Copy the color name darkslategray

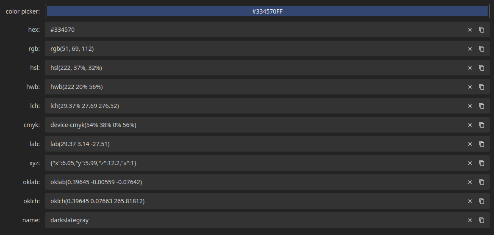click(x=481, y=220)
